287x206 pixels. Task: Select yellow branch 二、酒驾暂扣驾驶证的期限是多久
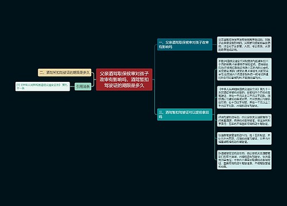pos(65,73)
